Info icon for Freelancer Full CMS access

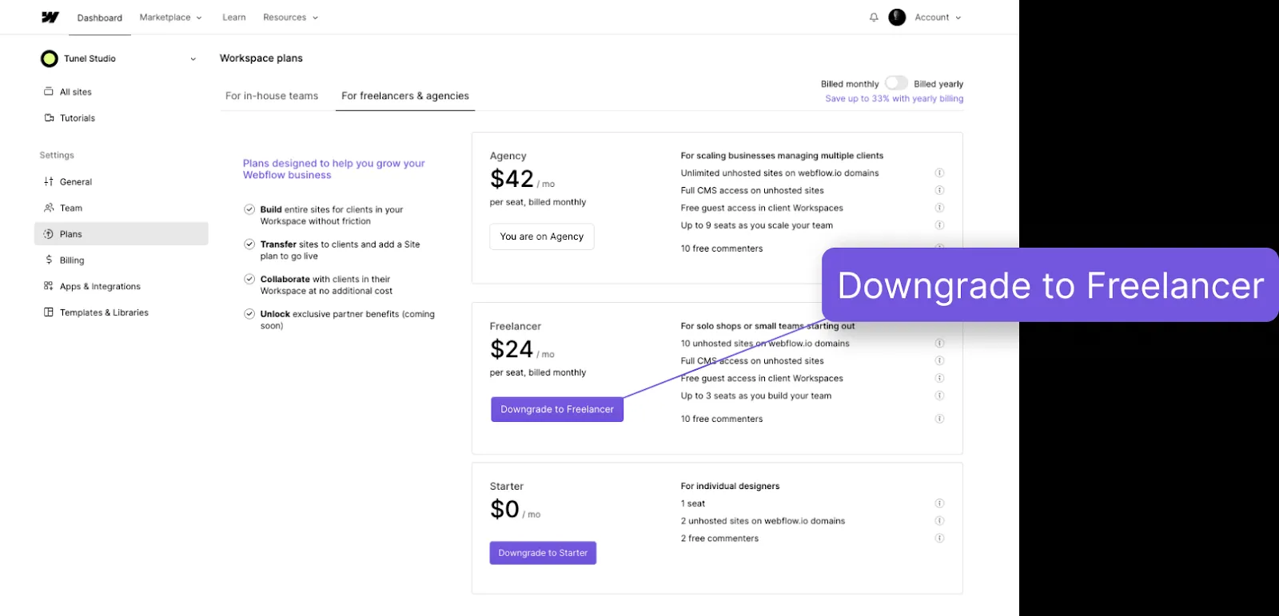tap(939, 361)
